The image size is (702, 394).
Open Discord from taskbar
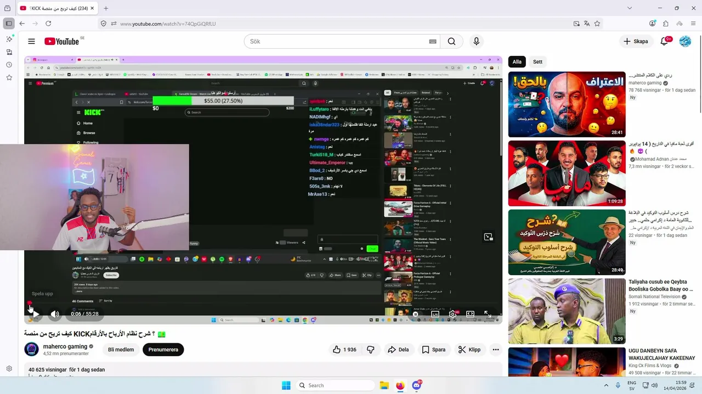pyautogui.click(x=417, y=385)
